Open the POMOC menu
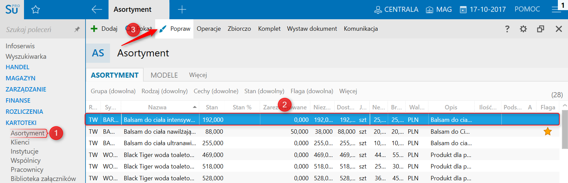Image resolution: width=568 pixels, height=183 pixels. (x=527, y=9)
